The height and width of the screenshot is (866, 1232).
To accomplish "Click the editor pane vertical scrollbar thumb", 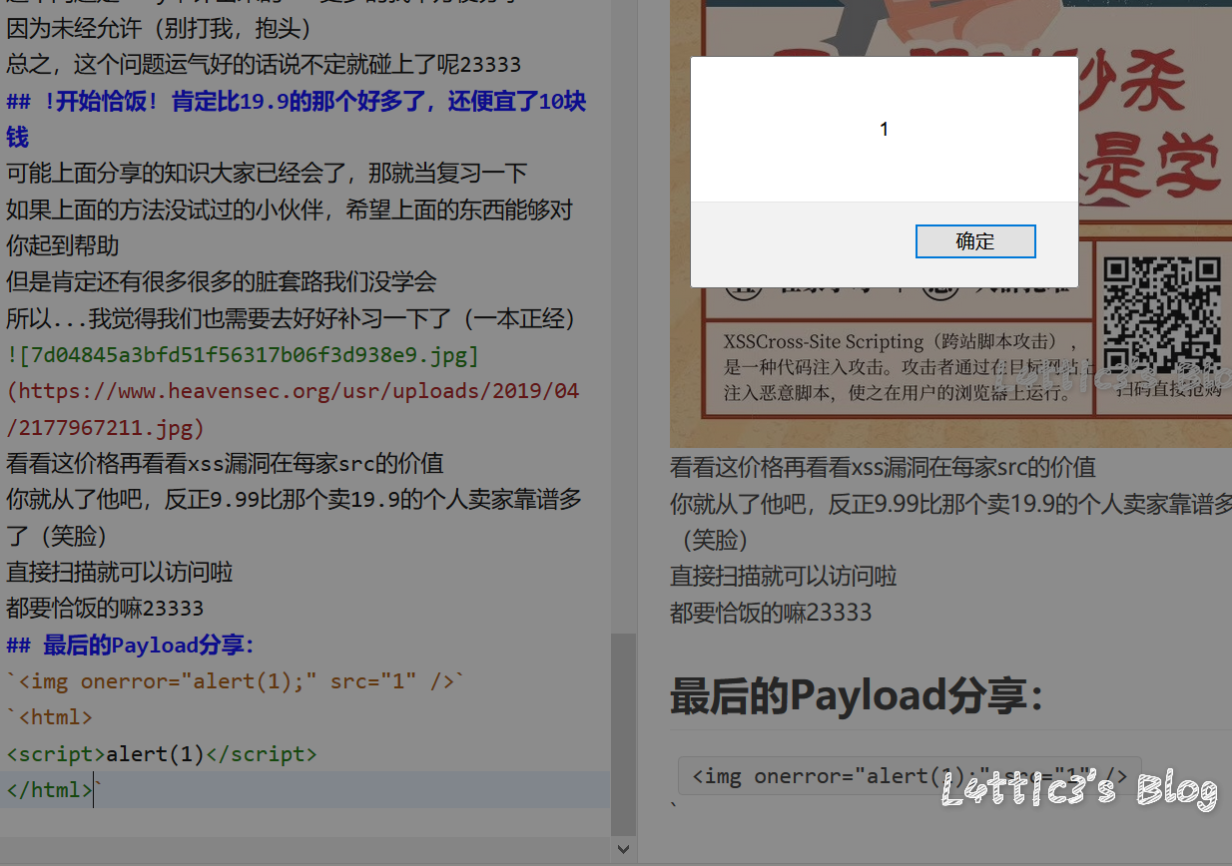I will point(623,732).
